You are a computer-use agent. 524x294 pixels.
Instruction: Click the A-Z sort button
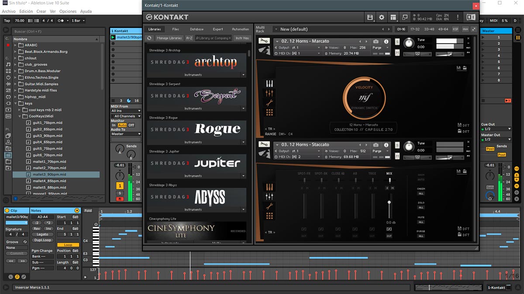189,38
